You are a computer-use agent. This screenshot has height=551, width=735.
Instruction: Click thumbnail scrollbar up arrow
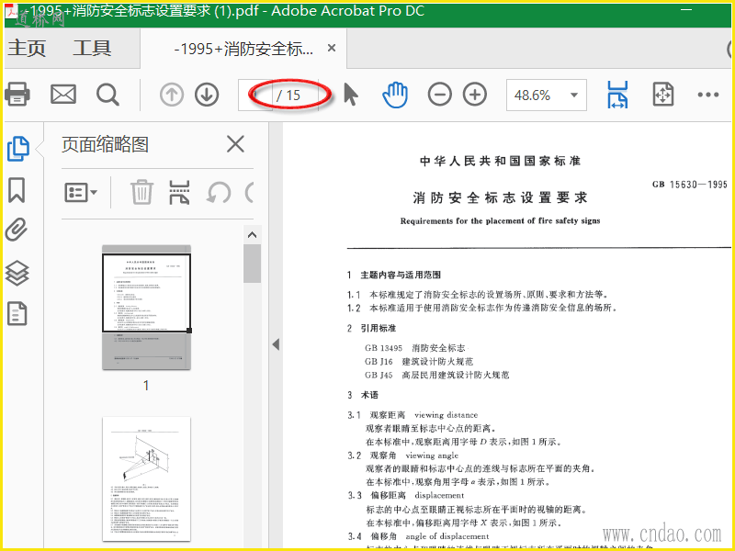pos(252,235)
